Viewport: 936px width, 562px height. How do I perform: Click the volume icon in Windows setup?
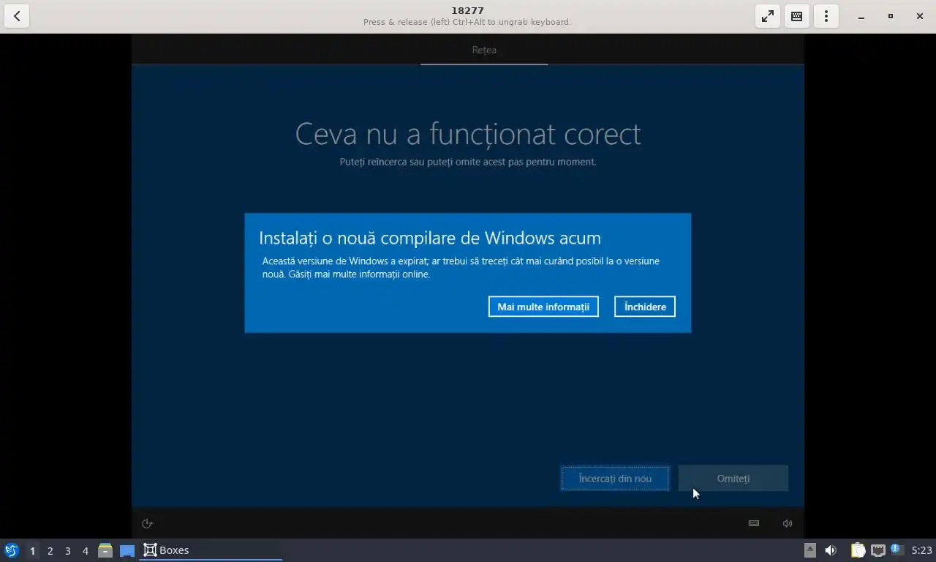click(x=788, y=523)
